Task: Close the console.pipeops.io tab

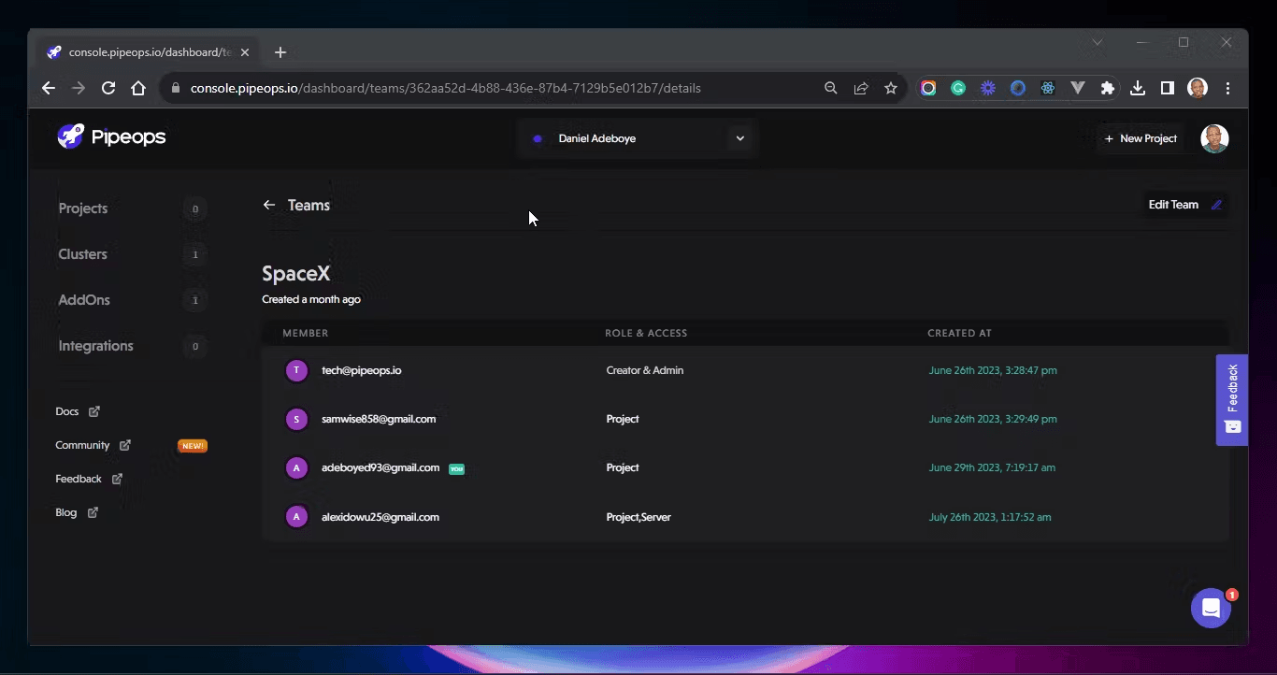Action: [x=245, y=52]
